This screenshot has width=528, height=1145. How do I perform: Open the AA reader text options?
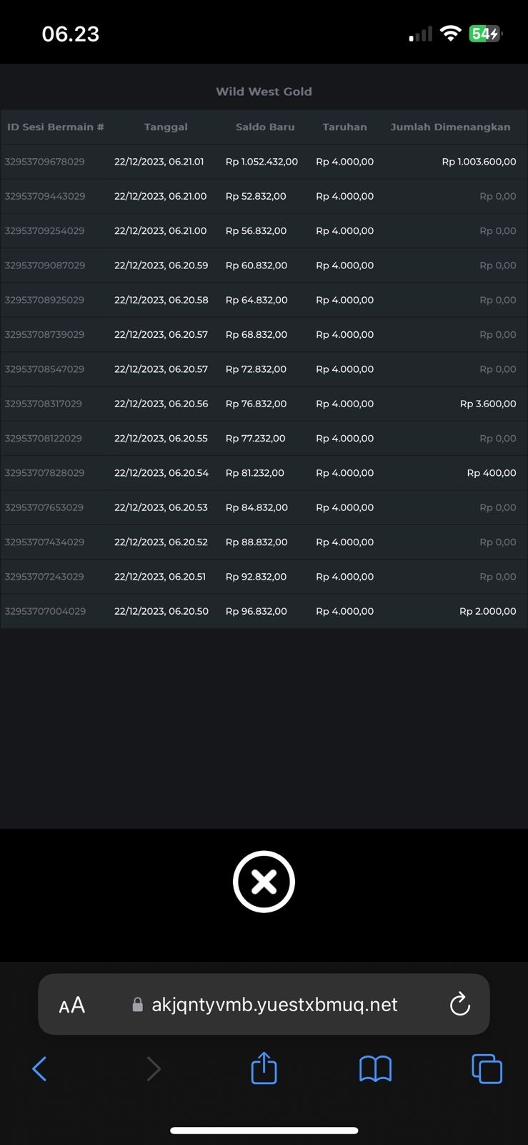[x=71, y=1005]
